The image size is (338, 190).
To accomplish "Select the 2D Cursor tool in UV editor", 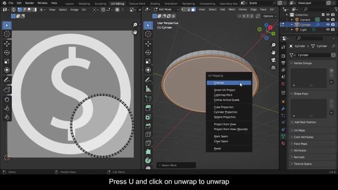I will coord(7,34).
